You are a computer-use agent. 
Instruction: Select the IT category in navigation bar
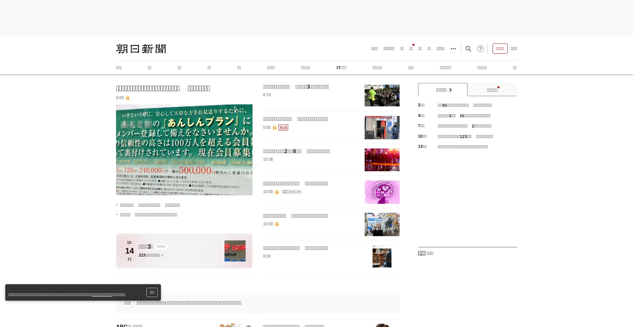pyautogui.click(x=341, y=68)
